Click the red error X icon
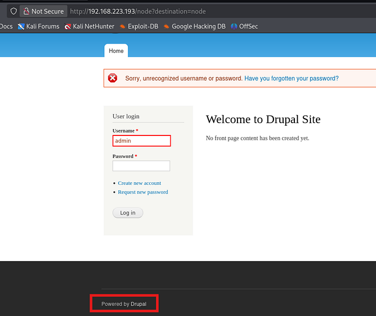This screenshot has width=376, height=316. 112,78
